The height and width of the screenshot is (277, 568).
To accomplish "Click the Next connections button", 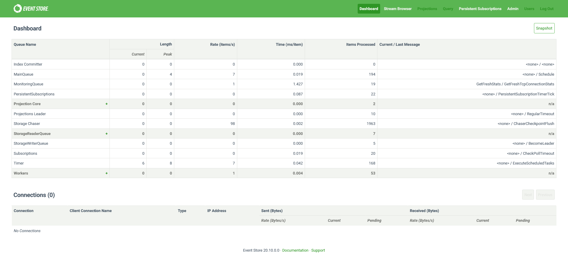I will 528,195.
